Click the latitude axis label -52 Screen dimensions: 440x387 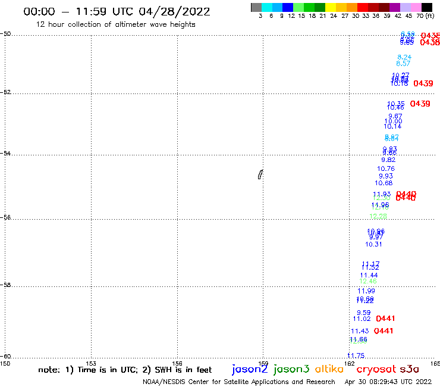[x=5, y=92]
